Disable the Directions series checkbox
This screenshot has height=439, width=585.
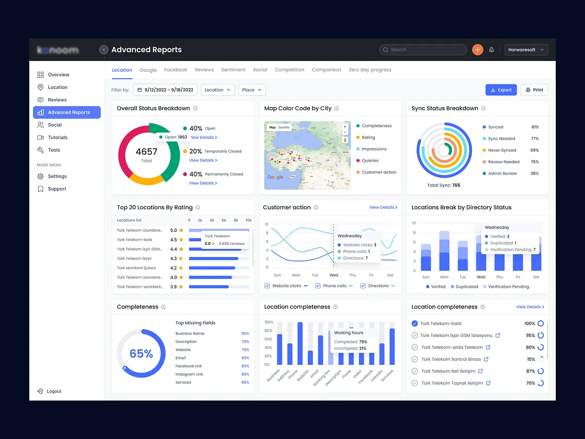(363, 286)
